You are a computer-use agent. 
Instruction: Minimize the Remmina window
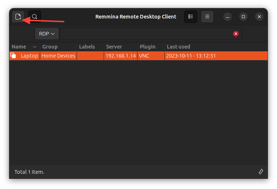click(227, 17)
